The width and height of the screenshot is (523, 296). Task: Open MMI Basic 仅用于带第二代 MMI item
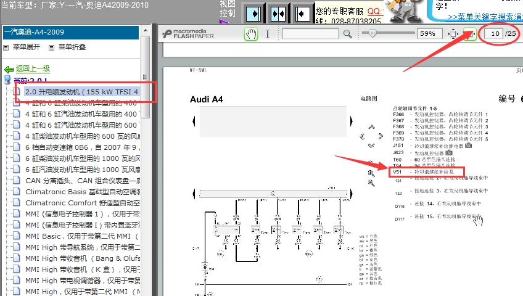(x=83, y=236)
